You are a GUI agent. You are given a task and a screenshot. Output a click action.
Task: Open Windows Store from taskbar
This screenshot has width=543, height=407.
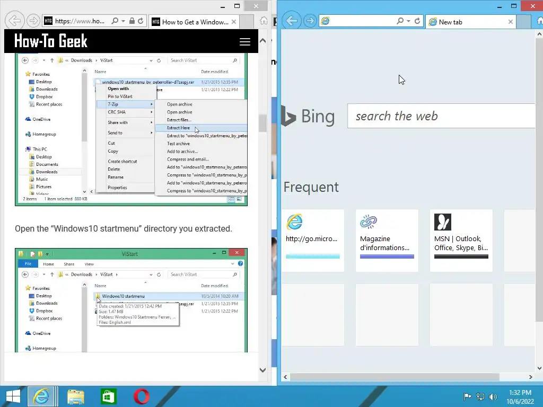[108, 396]
